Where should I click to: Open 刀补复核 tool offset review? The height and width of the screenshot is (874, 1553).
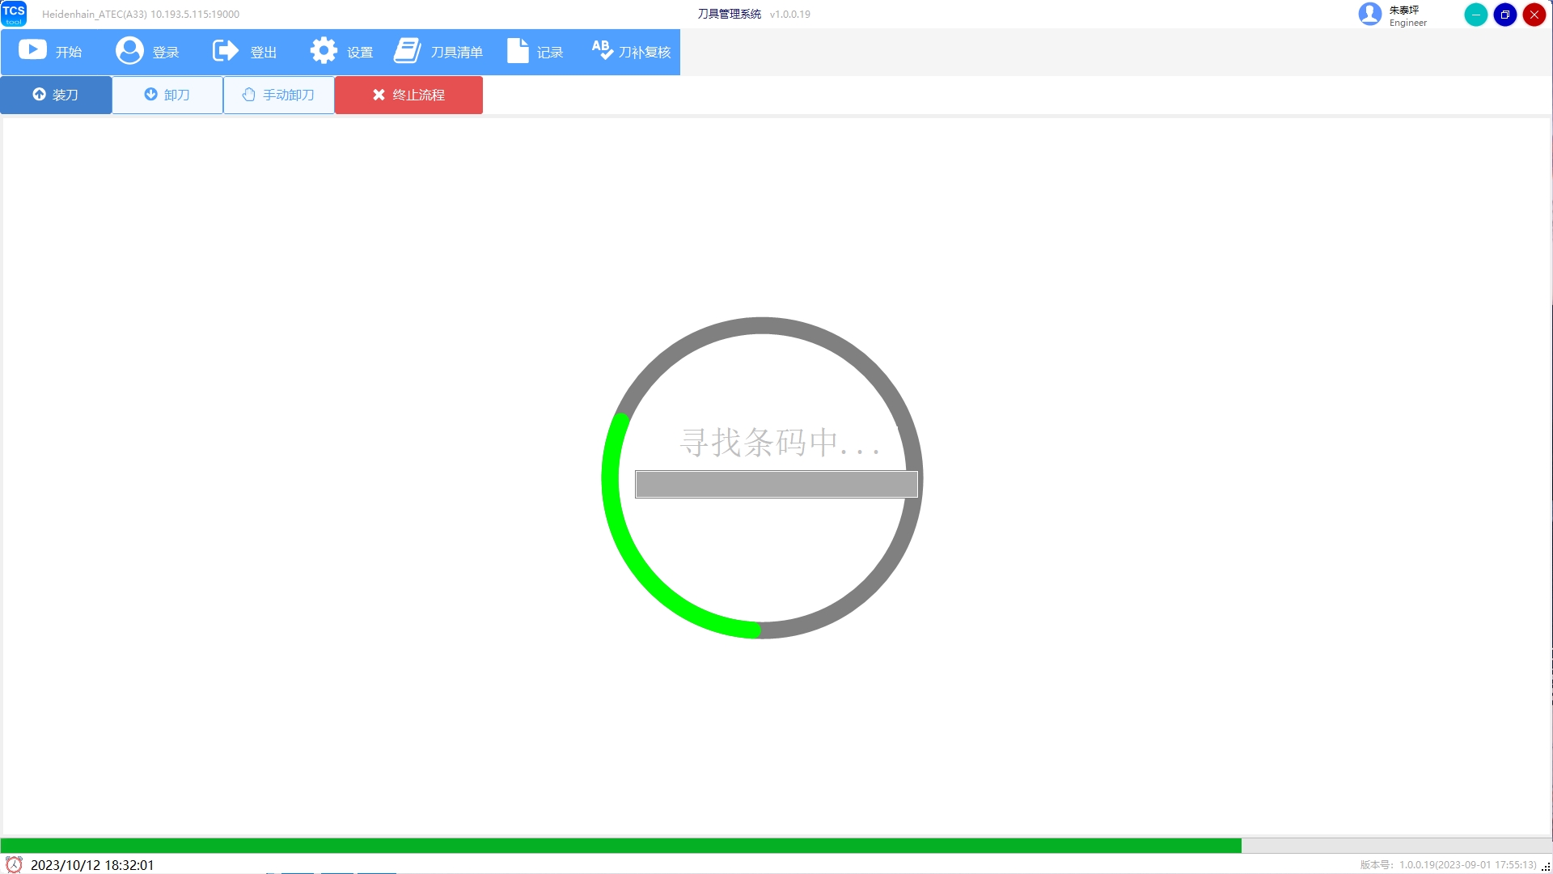coord(631,52)
